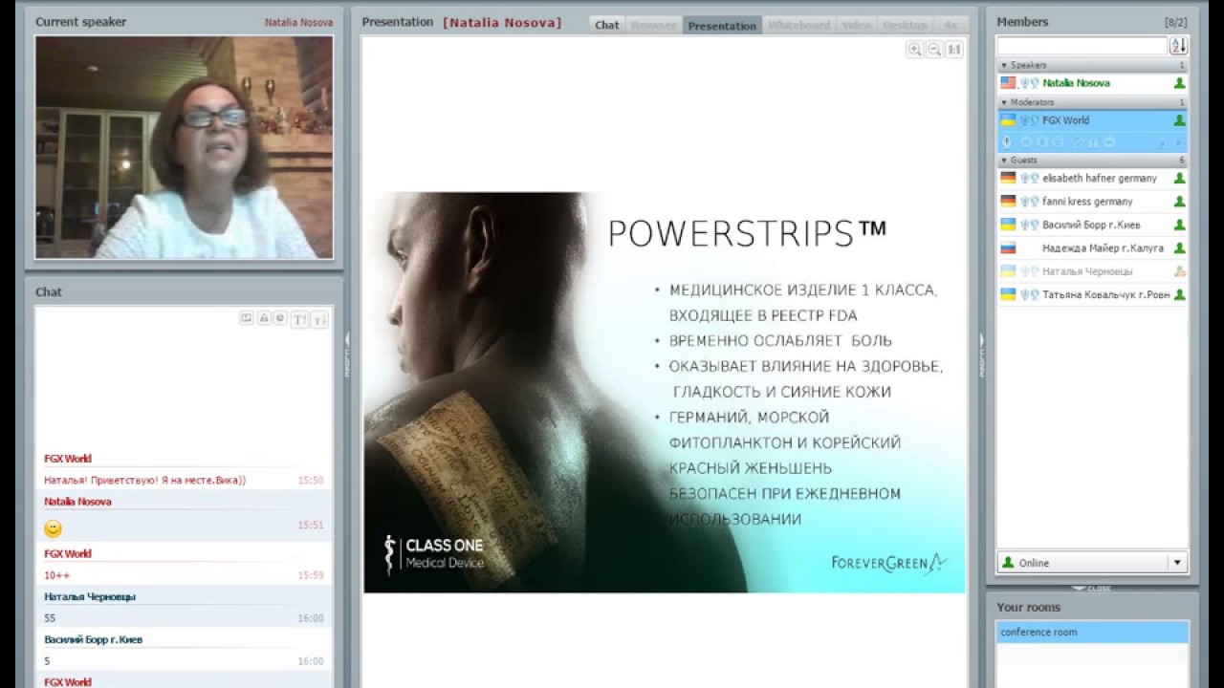Click Наталья Черновцы's away status icon
This screenshot has height=688, width=1224.
[x=1179, y=271]
